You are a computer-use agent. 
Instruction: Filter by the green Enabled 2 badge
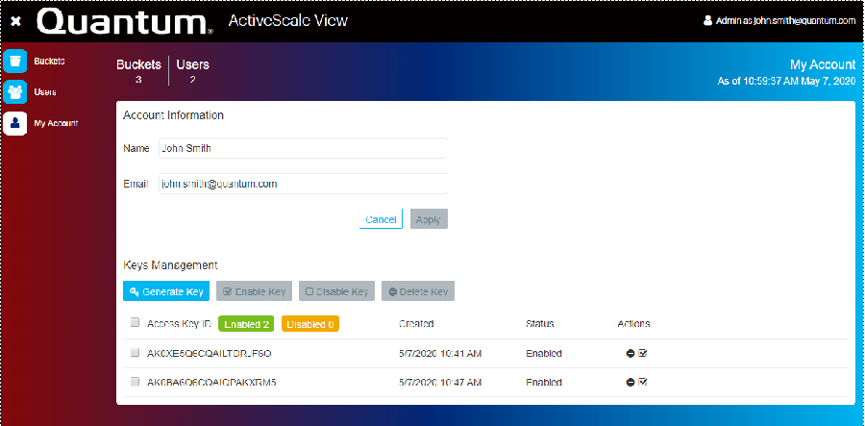coord(247,324)
